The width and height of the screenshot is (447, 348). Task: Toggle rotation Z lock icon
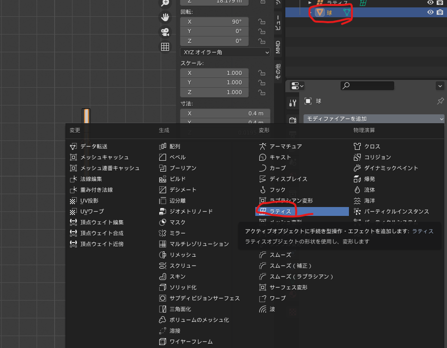[x=262, y=41]
